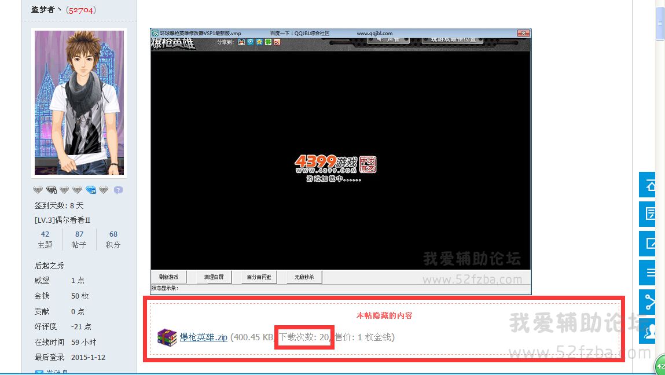Click the 刷新游戏 button in trainer
Viewport: 665px width, 375px height.
tap(169, 277)
